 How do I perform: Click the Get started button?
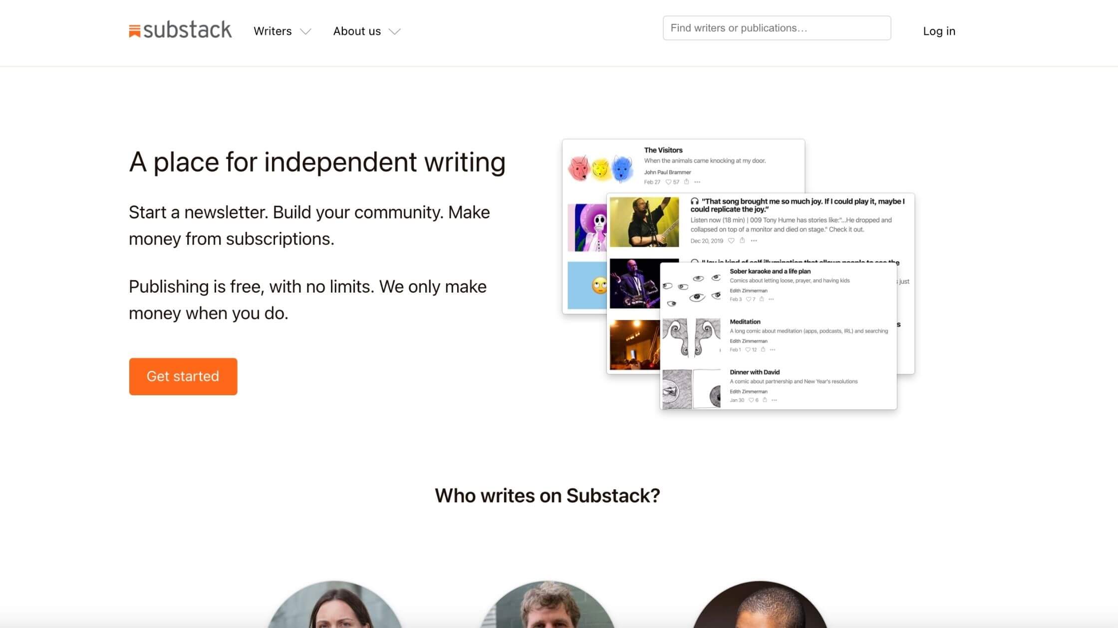183,376
